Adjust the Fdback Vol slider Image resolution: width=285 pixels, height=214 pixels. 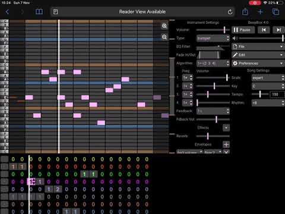point(213,119)
